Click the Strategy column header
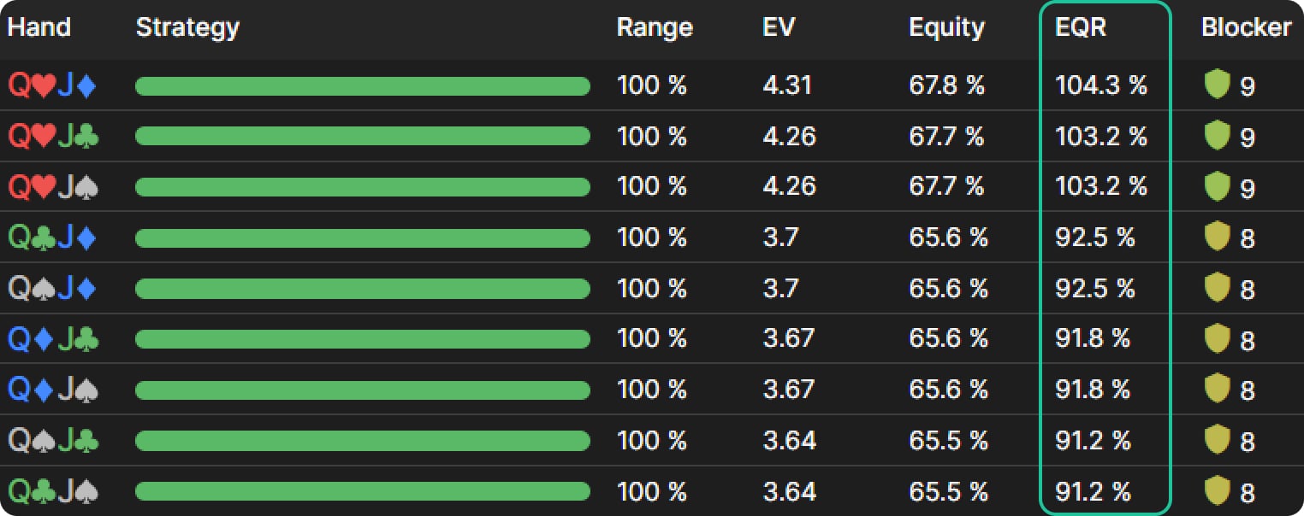The height and width of the screenshot is (516, 1304). click(187, 27)
